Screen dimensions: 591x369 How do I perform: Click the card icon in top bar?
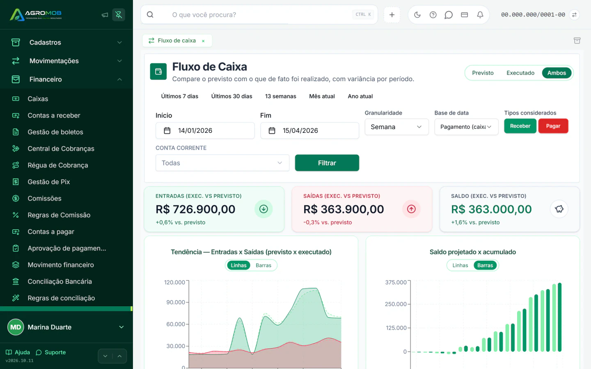[x=465, y=15]
